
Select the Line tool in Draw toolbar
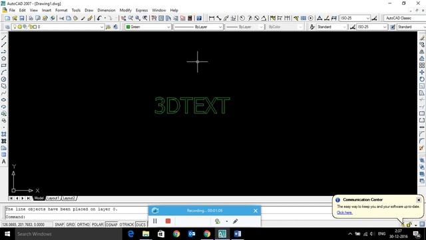point(4,38)
